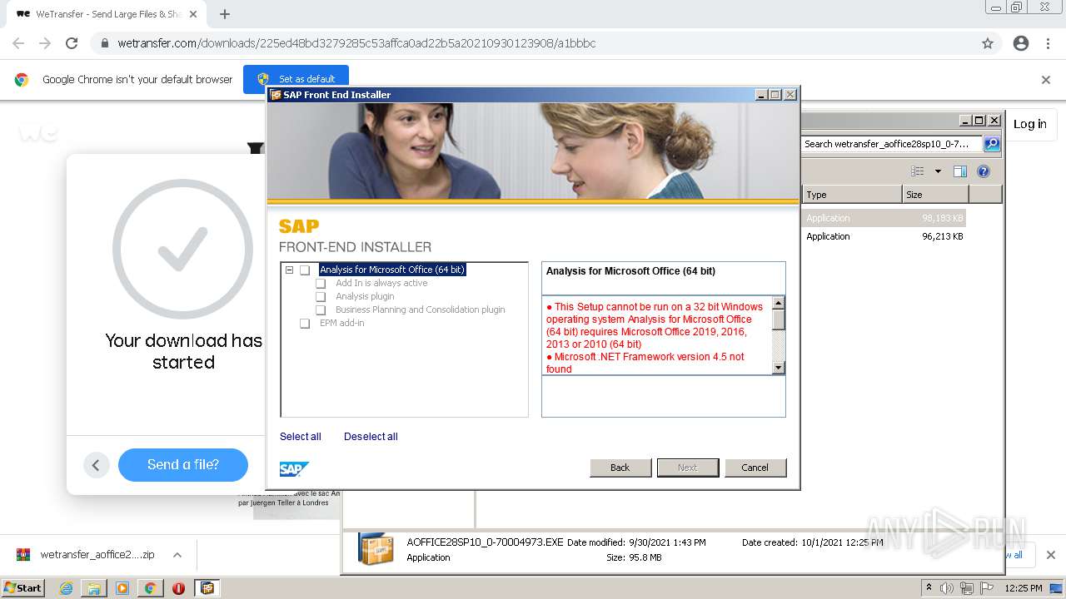Toggle the Add In is always active checkbox
The width and height of the screenshot is (1066, 599).
point(321,284)
